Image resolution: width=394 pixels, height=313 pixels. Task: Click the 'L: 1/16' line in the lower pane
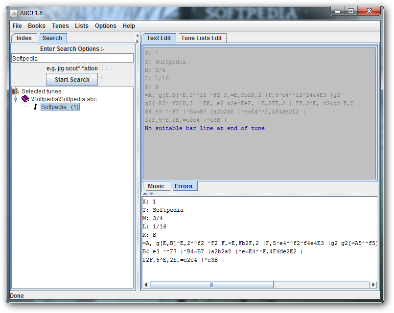[154, 226]
